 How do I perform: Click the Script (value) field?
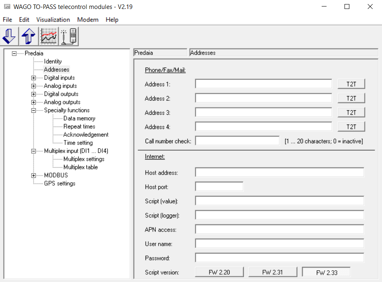[x=279, y=201]
